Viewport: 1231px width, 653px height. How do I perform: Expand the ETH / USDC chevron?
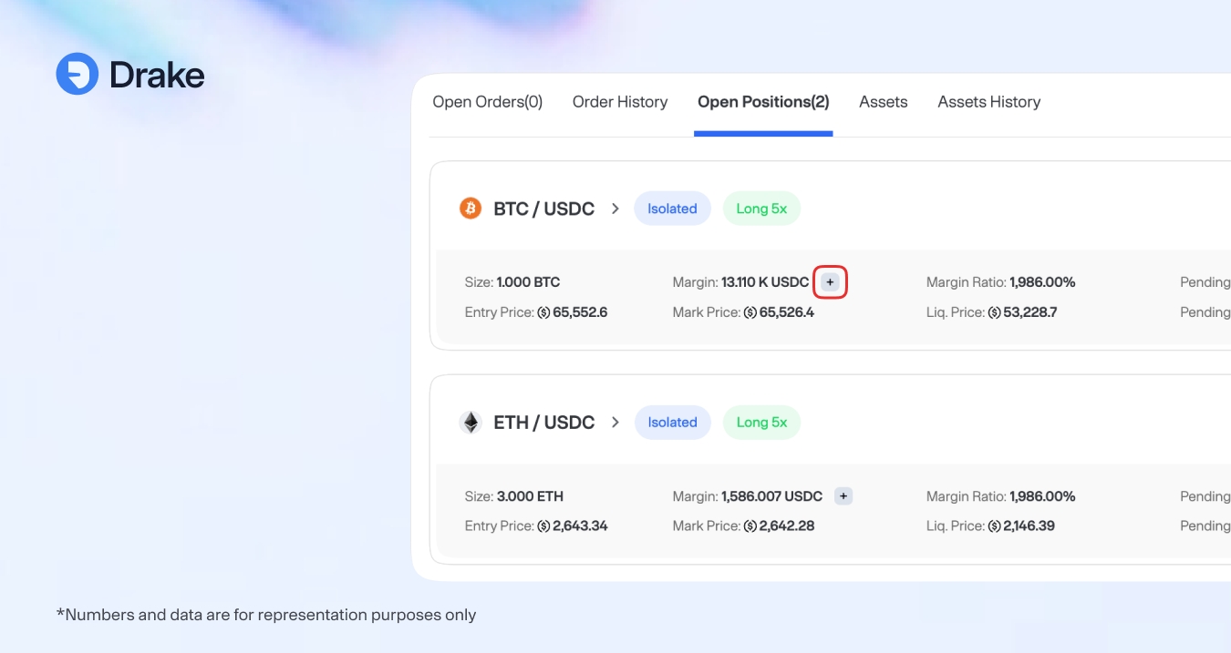tap(615, 423)
